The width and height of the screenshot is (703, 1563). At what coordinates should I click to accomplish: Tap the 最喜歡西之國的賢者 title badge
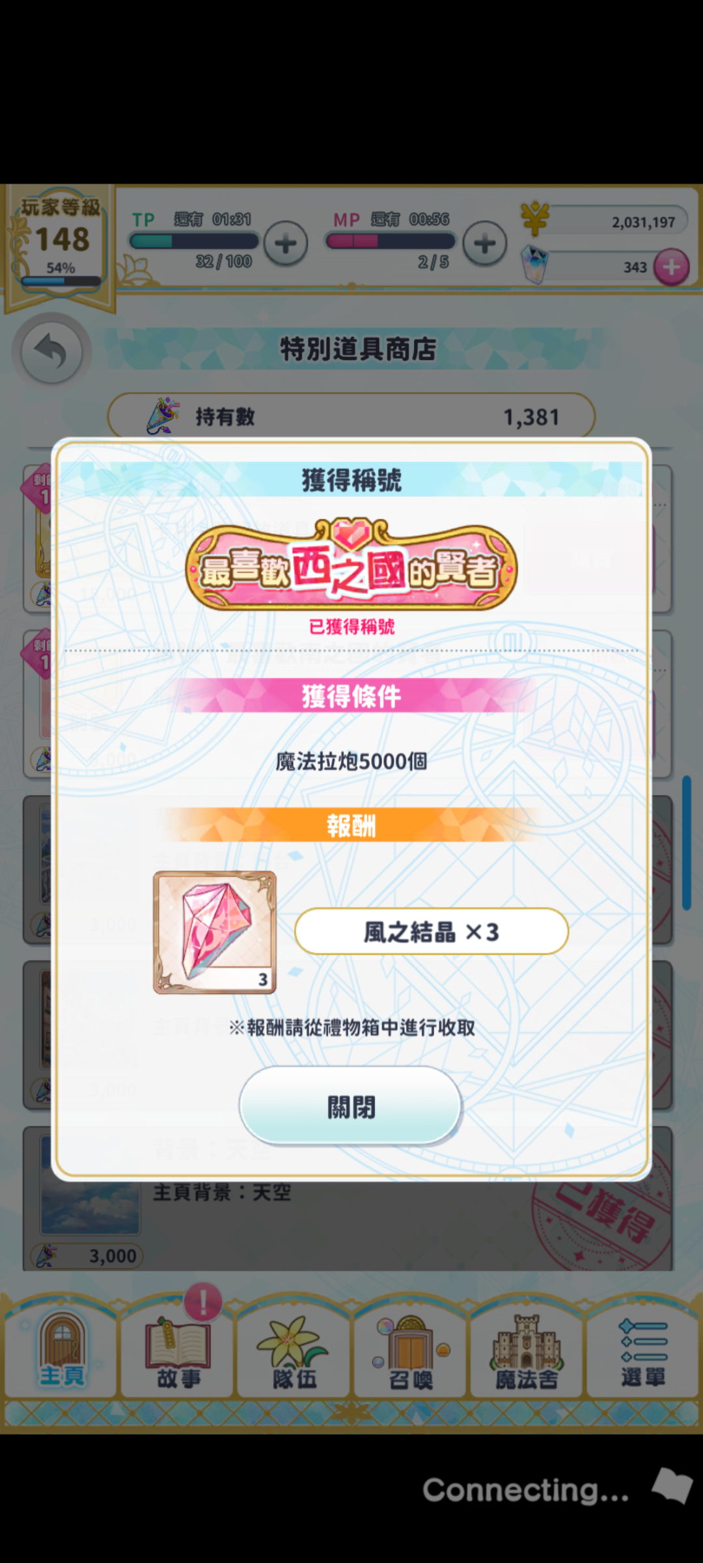[x=351, y=564]
